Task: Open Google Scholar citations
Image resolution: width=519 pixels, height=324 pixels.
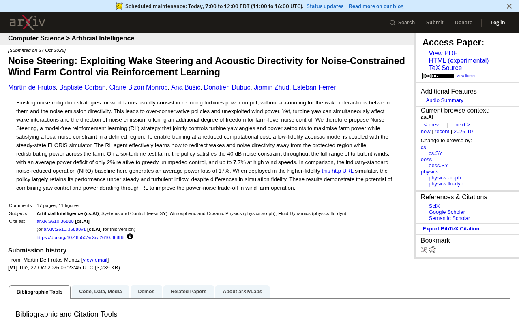Action: click(447, 212)
